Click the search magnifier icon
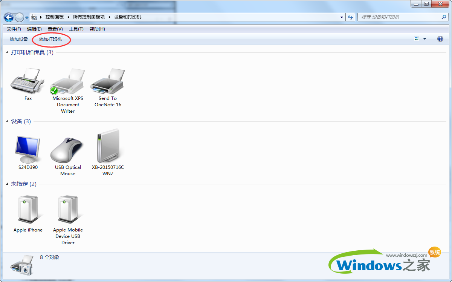452x282 pixels. click(x=444, y=17)
